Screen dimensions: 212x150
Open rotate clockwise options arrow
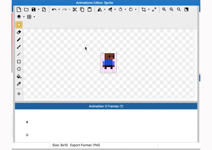[x=136, y=9]
